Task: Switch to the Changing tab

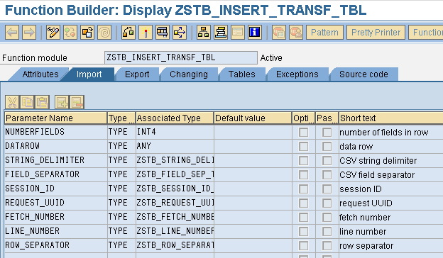Action: pos(189,74)
